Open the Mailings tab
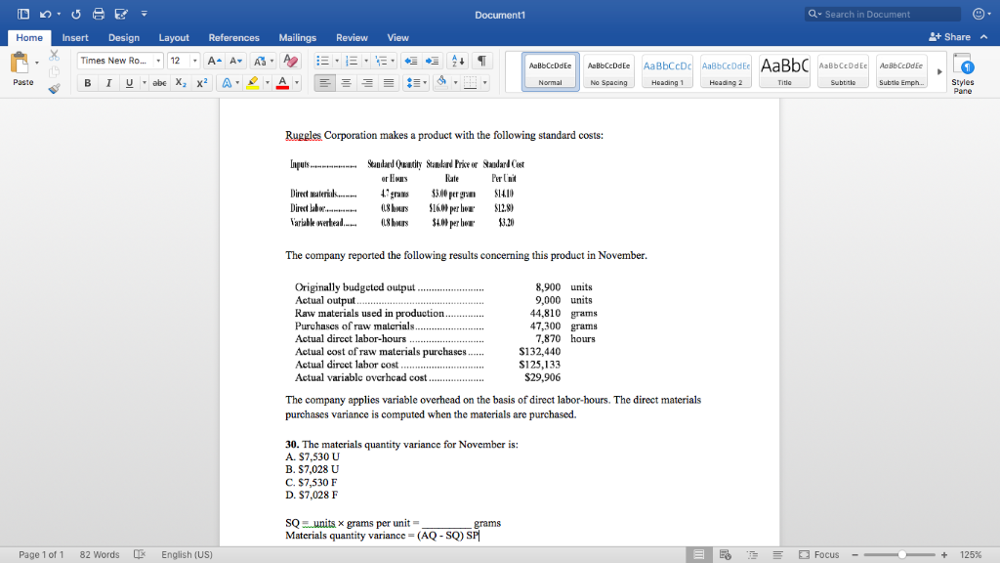This screenshot has width=1000, height=563. (x=297, y=38)
